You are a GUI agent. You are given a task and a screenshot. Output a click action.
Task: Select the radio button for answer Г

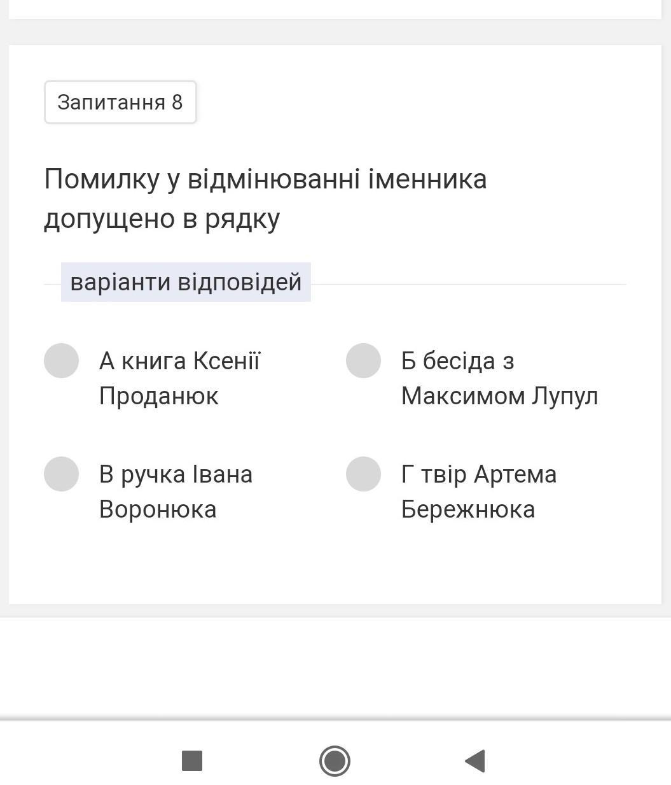click(363, 474)
